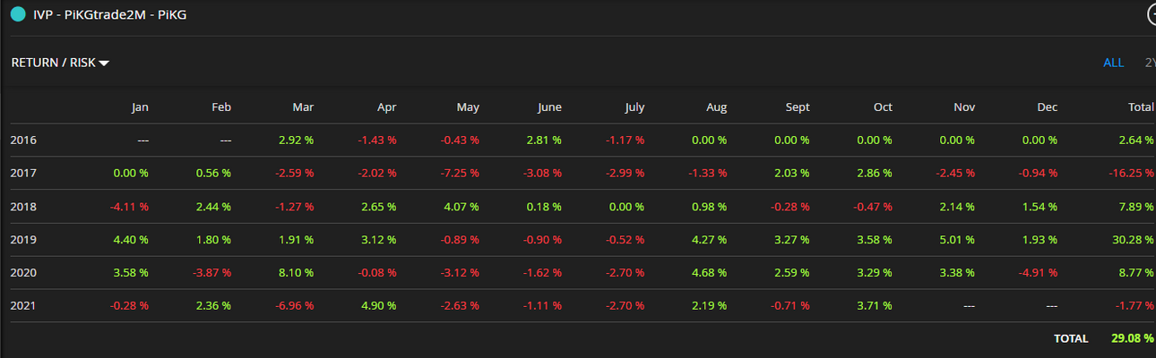Select the 2017 year row label

[24, 174]
